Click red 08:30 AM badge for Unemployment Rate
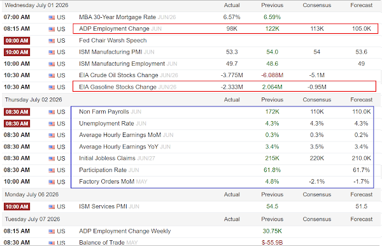This screenshot has width=382, height=246. coord(17,124)
